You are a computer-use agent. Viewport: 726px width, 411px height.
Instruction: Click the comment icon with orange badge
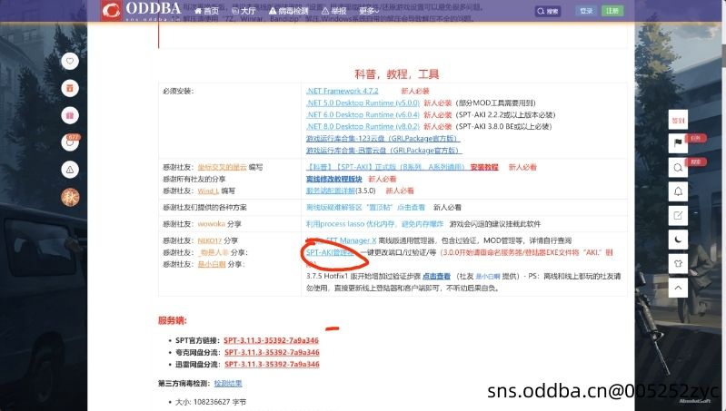coord(70,142)
